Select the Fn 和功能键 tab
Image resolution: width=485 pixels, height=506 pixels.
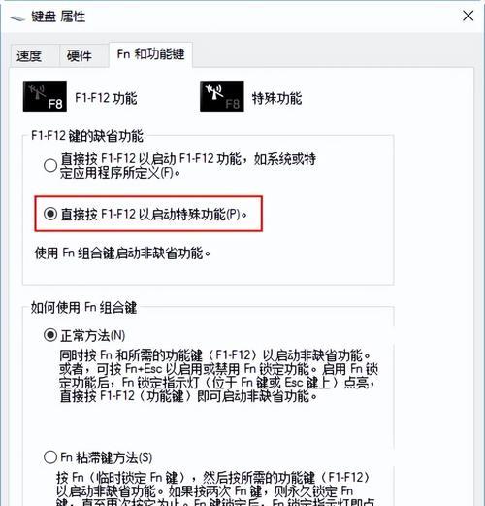coord(150,54)
